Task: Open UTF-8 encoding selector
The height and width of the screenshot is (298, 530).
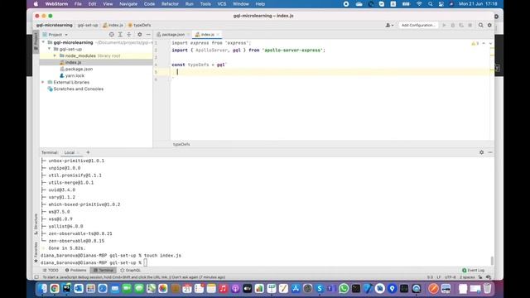Action: click(450, 277)
